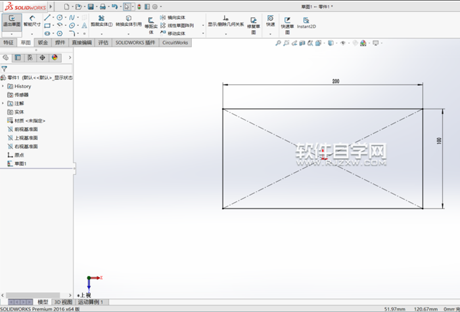Expand the History tree node
Viewport: 460px width, 312px height.
(3, 86)
